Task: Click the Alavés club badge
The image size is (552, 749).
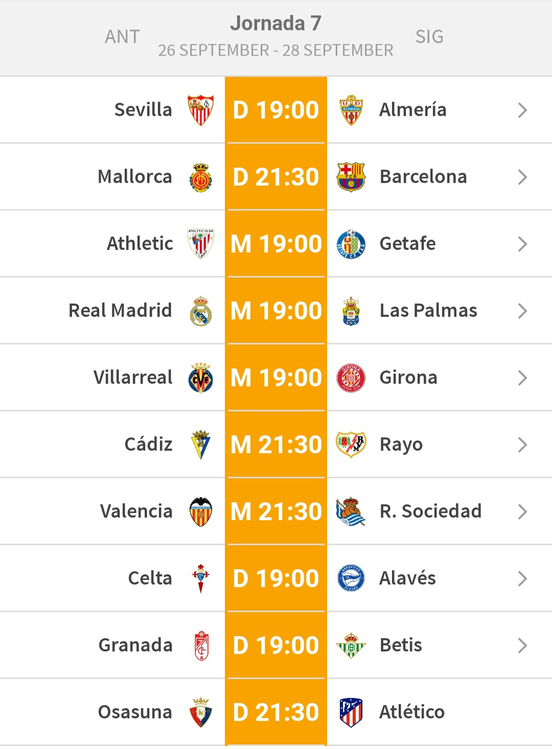Action: coord(351,578)
